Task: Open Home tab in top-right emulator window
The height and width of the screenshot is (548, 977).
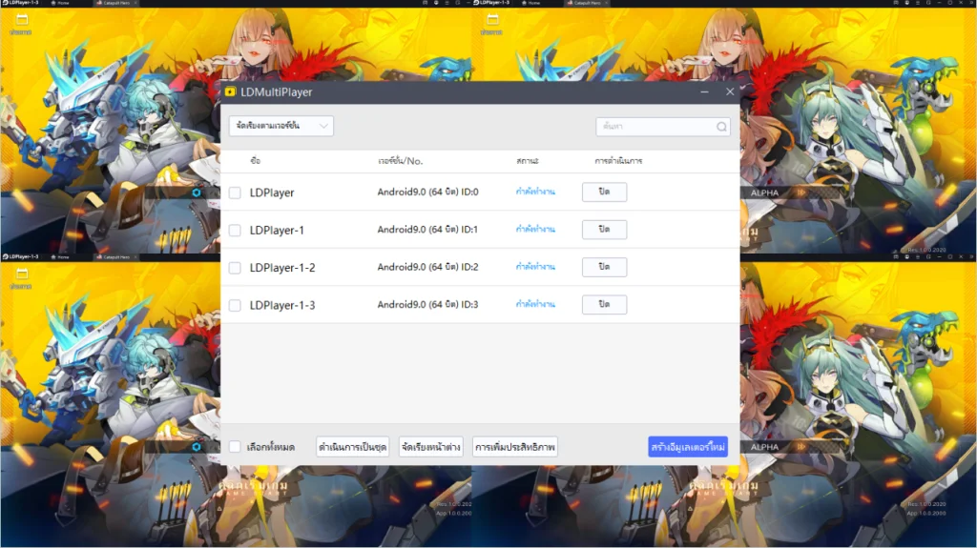Action: tap(532, 3)
